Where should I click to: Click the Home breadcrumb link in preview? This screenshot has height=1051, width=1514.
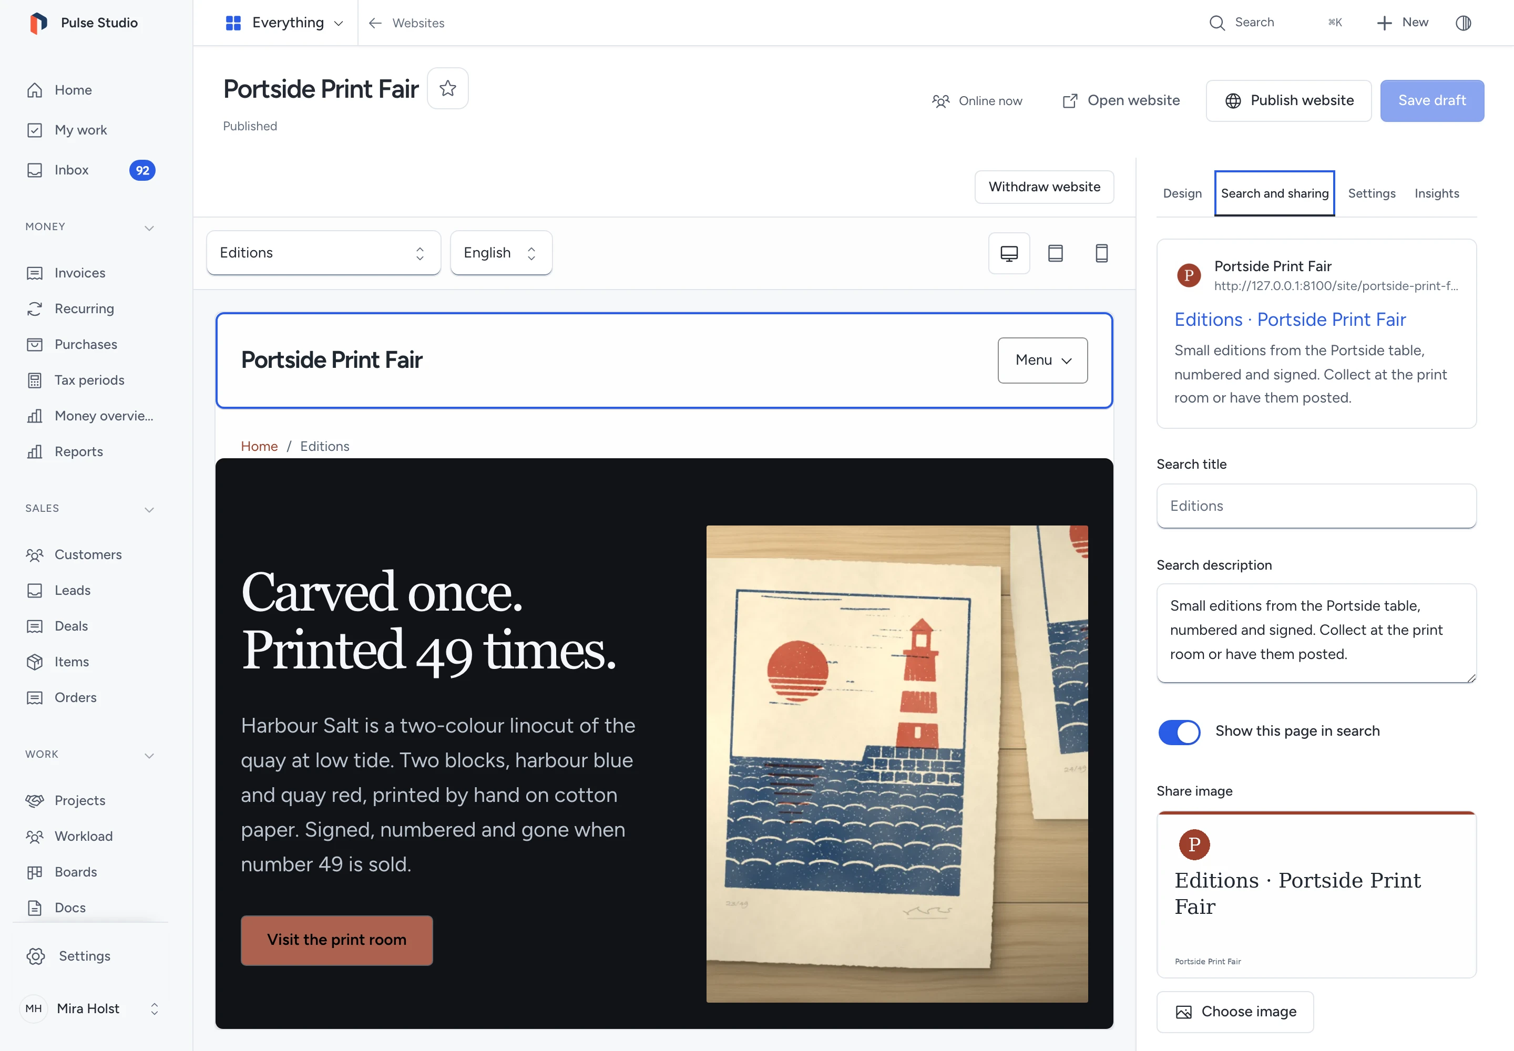point(259,447)
